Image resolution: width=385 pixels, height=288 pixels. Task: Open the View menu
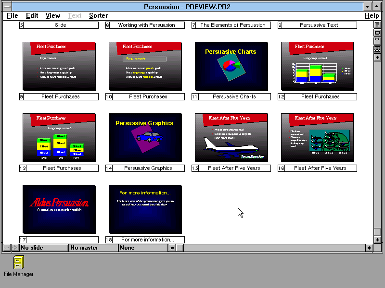click(52, 15)
